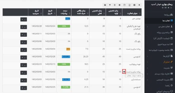Image resolution: width=175 pixels, height=93 pixels.
Task: Click the 12.5 actual time cell
Action: pyautogui.click(x=86, y=26)
